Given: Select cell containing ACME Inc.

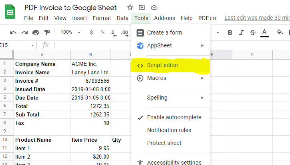Looking at the screenshot, I should click(90, 64).
